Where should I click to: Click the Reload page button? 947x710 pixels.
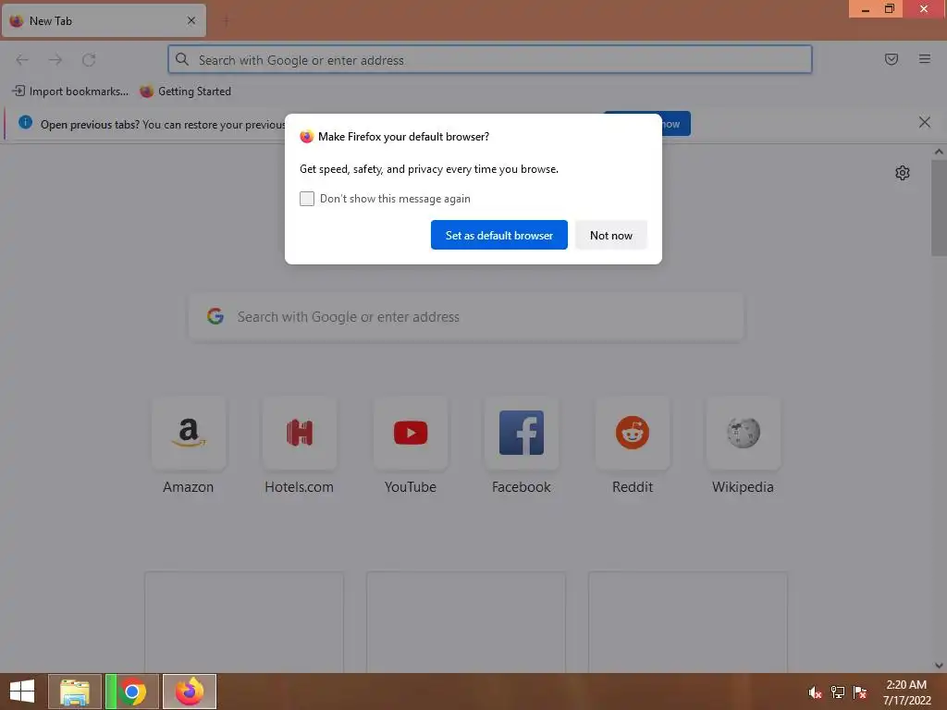point(89,60)
